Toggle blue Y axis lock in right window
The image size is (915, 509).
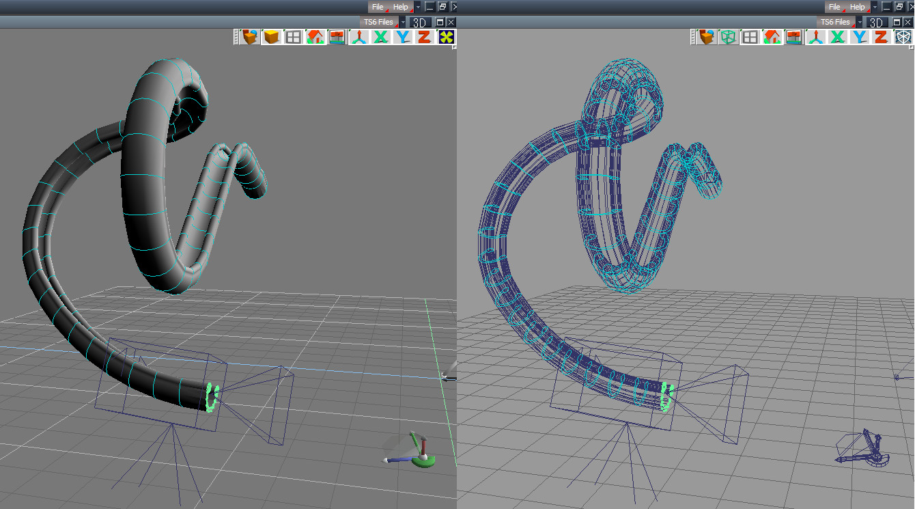tap(860, 37)
